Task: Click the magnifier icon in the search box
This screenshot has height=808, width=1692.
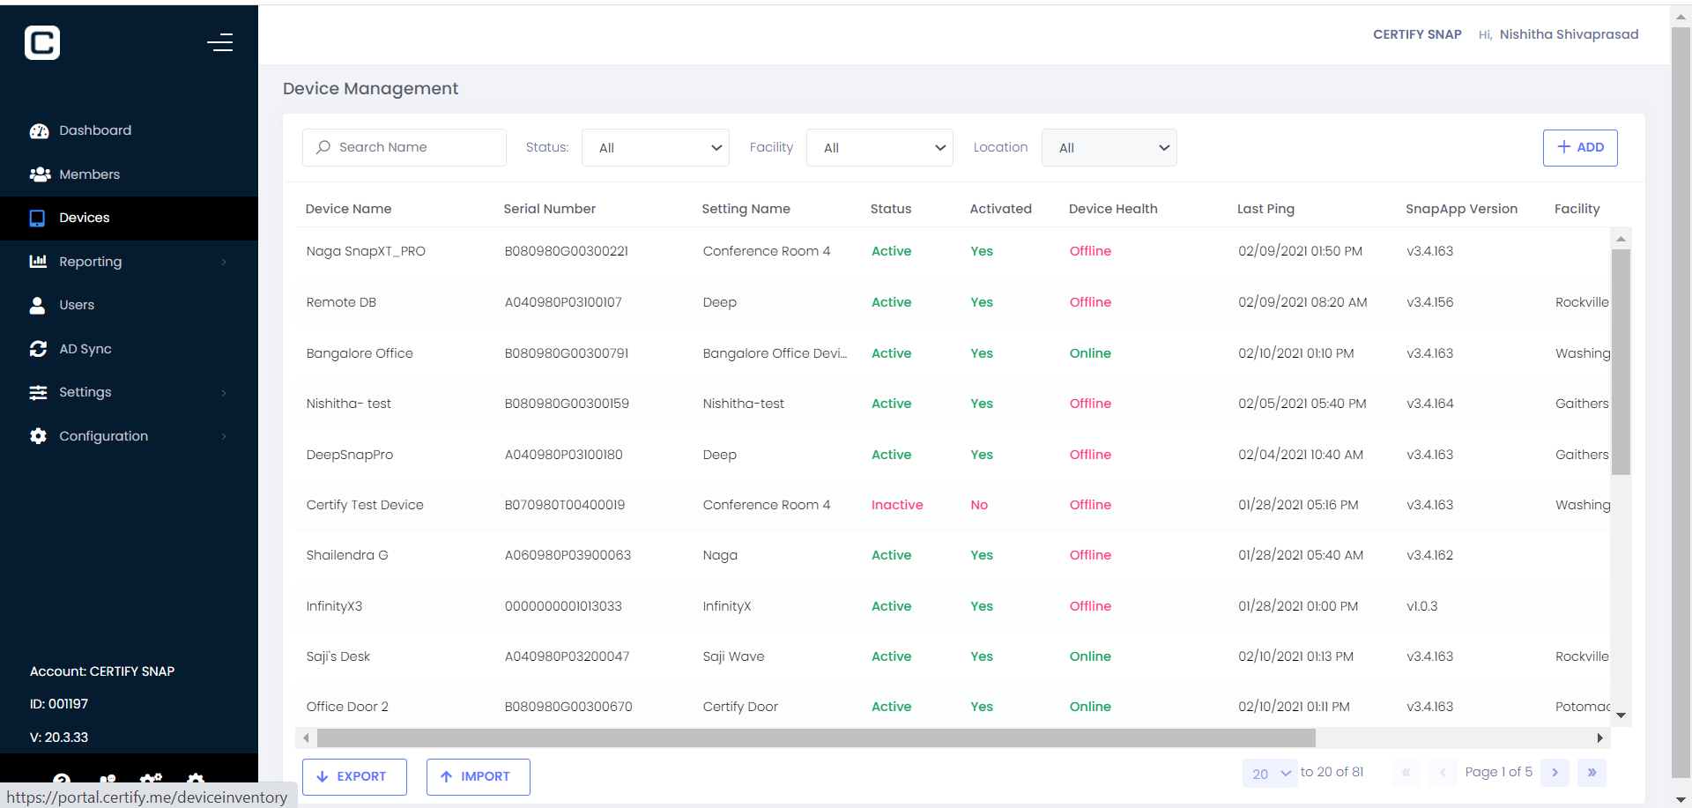Action: click(323, 147)
